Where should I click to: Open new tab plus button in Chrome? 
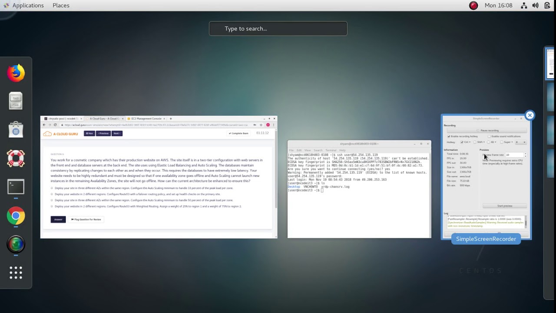point(171,119)
